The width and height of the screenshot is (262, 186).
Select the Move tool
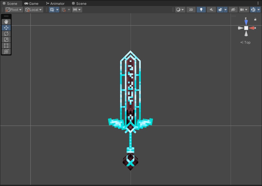click(6, 28)
